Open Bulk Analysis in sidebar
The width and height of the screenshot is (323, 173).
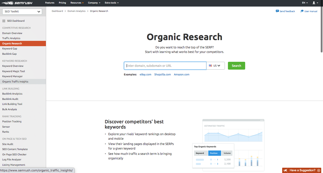click(10, 109)
